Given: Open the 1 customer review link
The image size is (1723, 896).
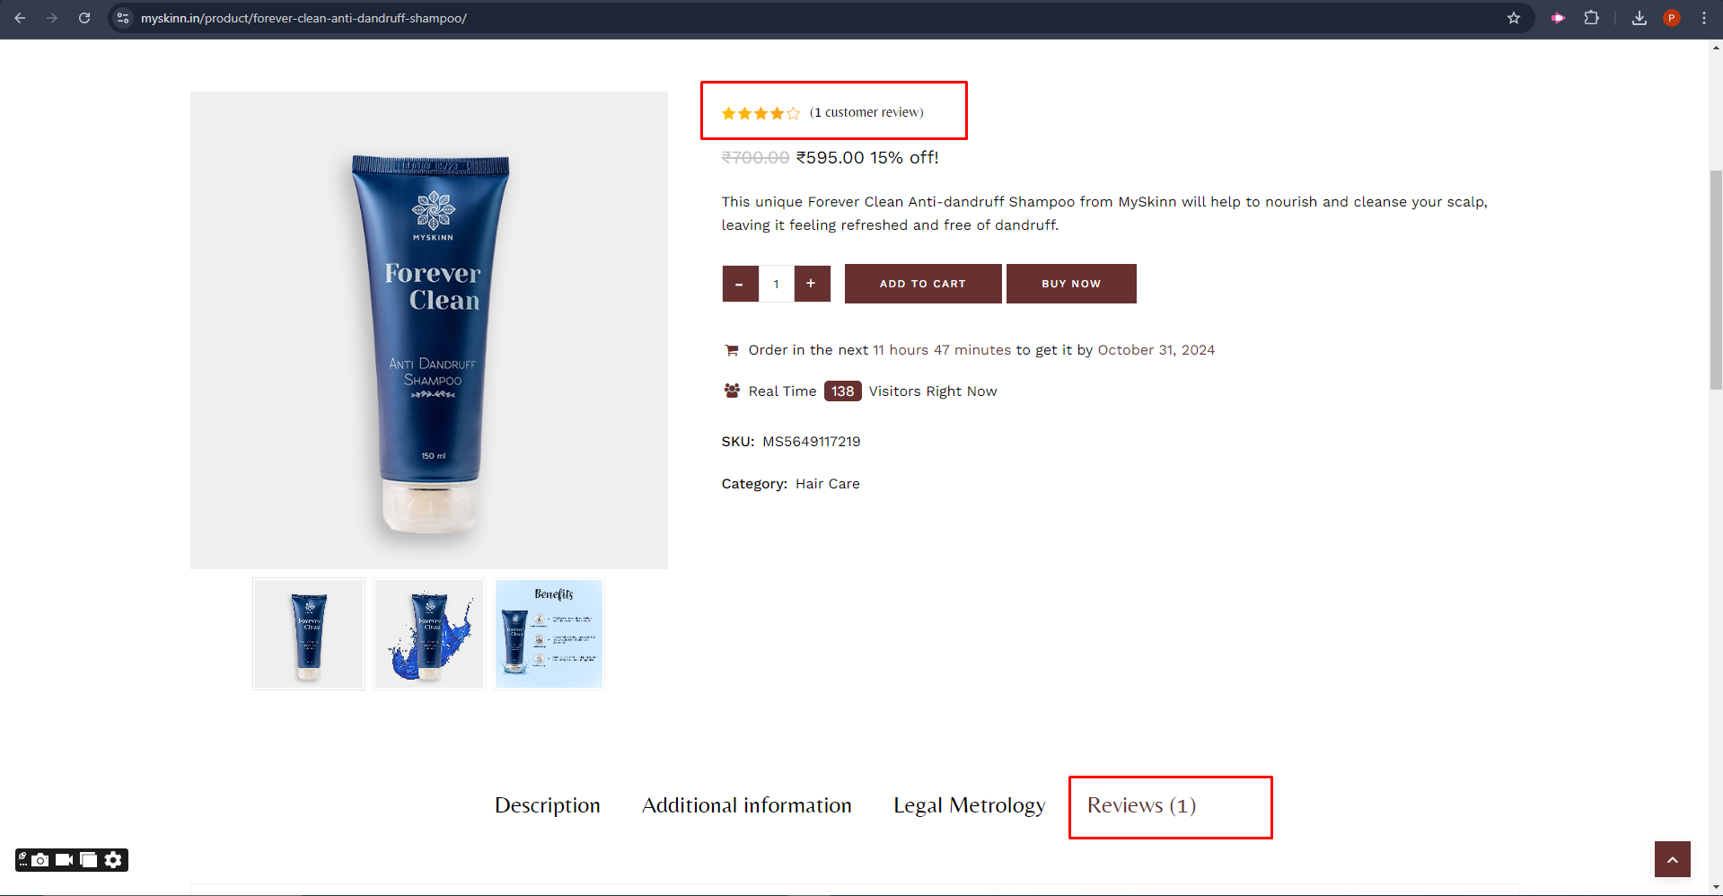Looking at the screenshot, I should click(866, 112).
